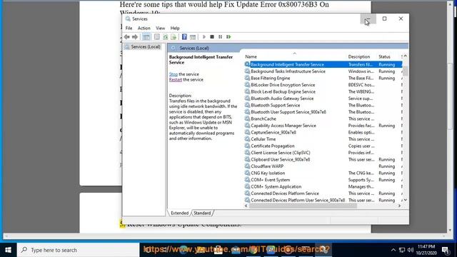Open the notification center icon
This screenshot has width=457, height=257.
(x=445, y=250)
